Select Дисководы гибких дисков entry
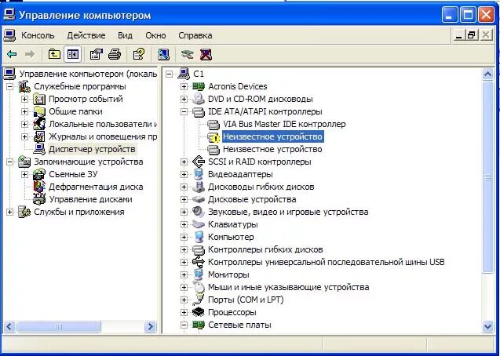The image size is (500, 356). 261,187
